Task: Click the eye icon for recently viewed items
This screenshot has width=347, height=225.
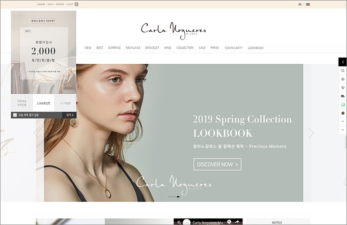Action: 343,79
